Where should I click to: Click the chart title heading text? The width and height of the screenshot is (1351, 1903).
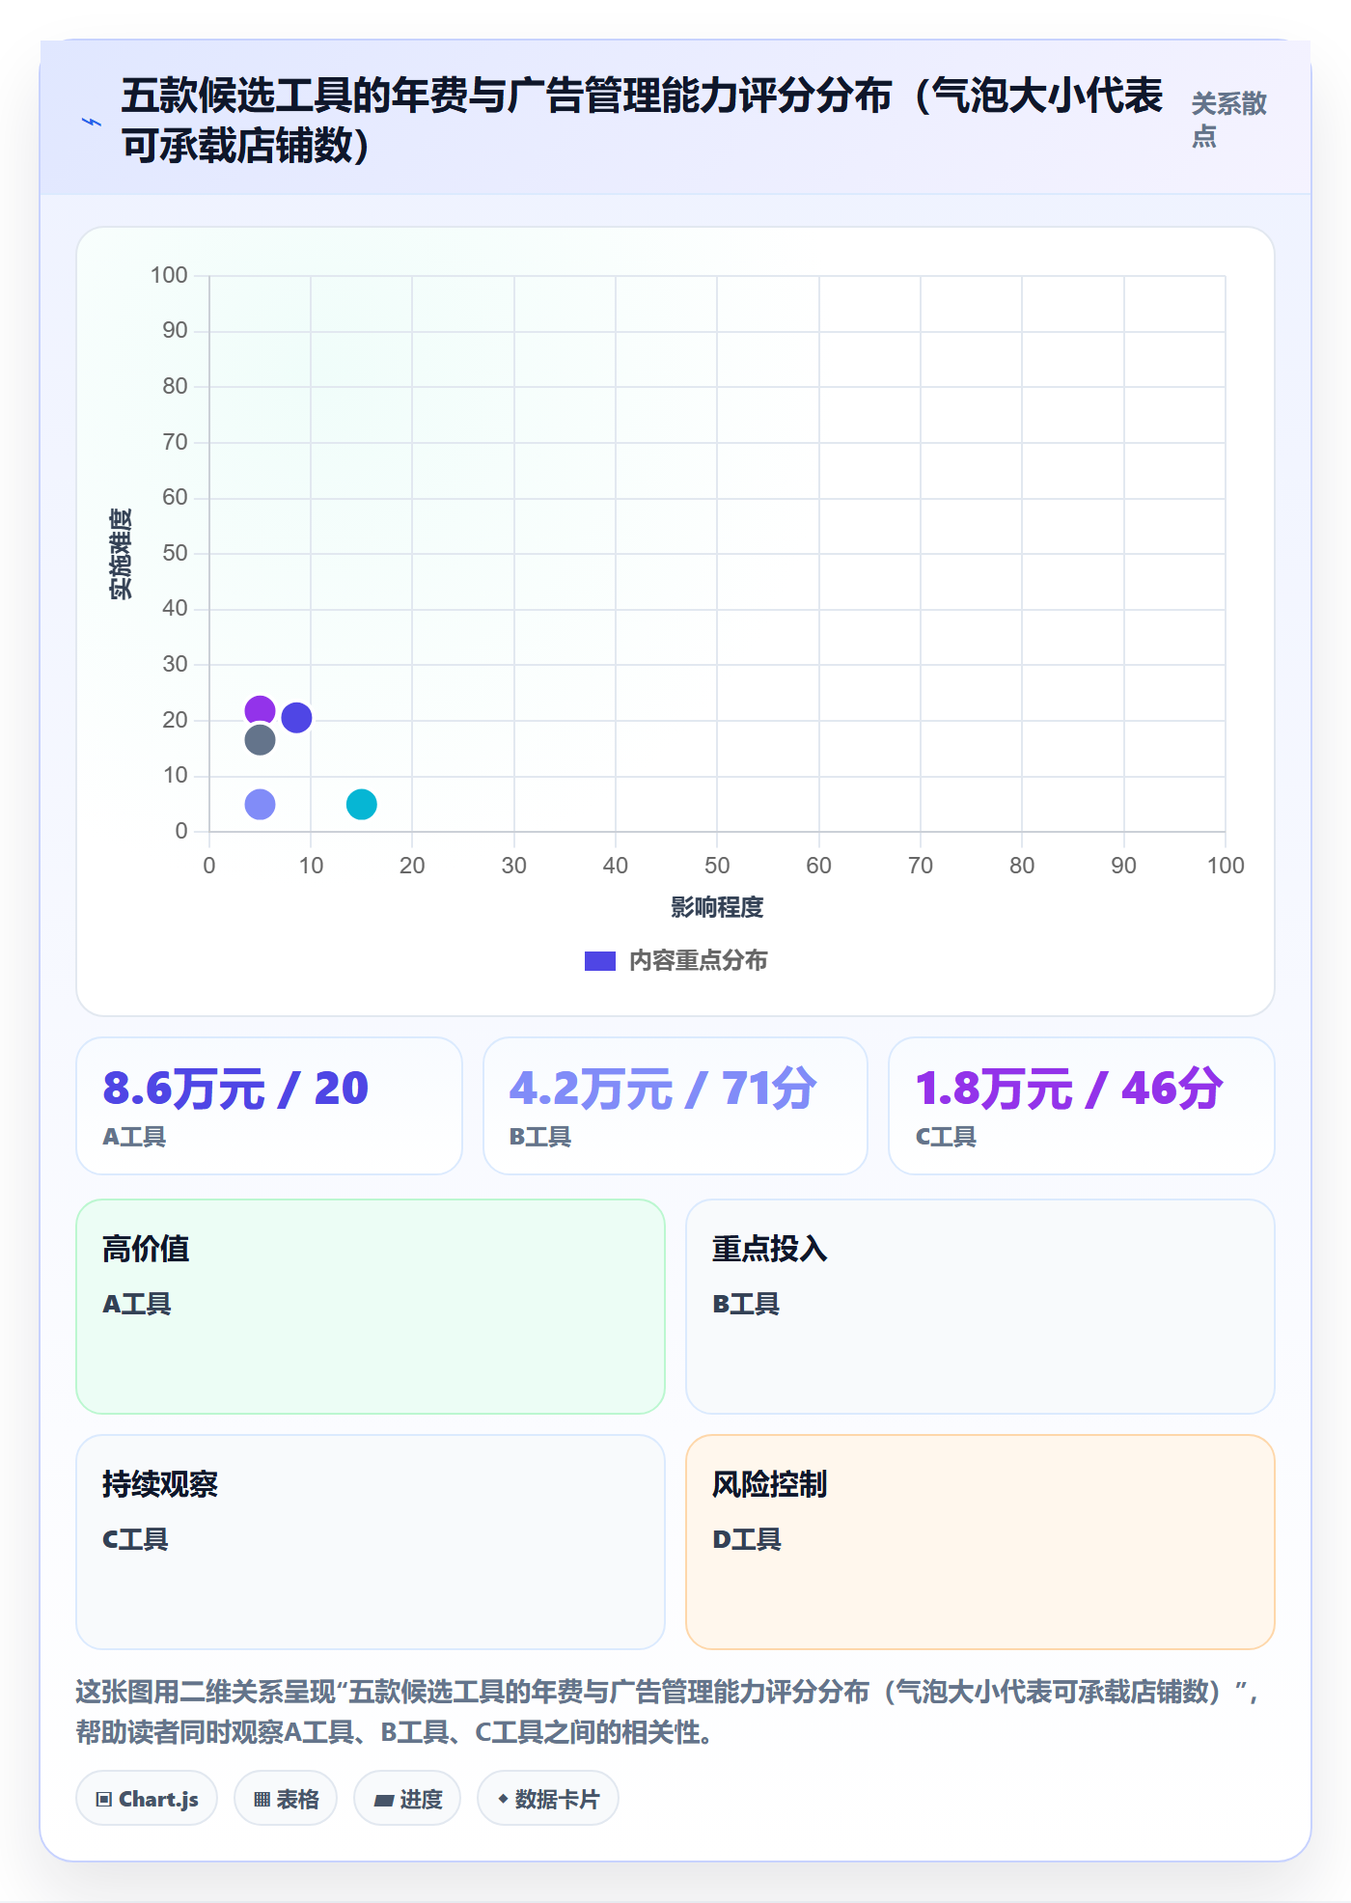643,120
